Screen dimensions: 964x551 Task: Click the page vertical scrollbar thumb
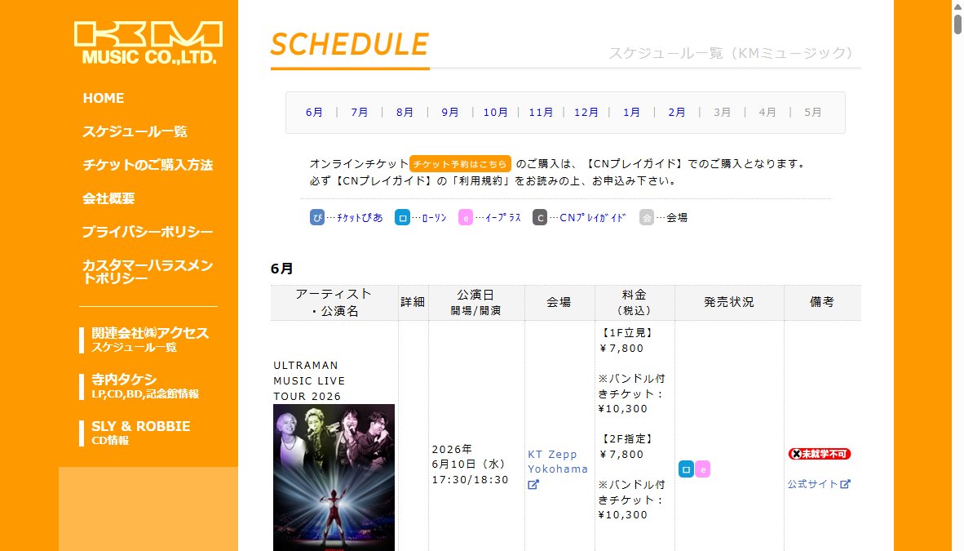(957, 24)
